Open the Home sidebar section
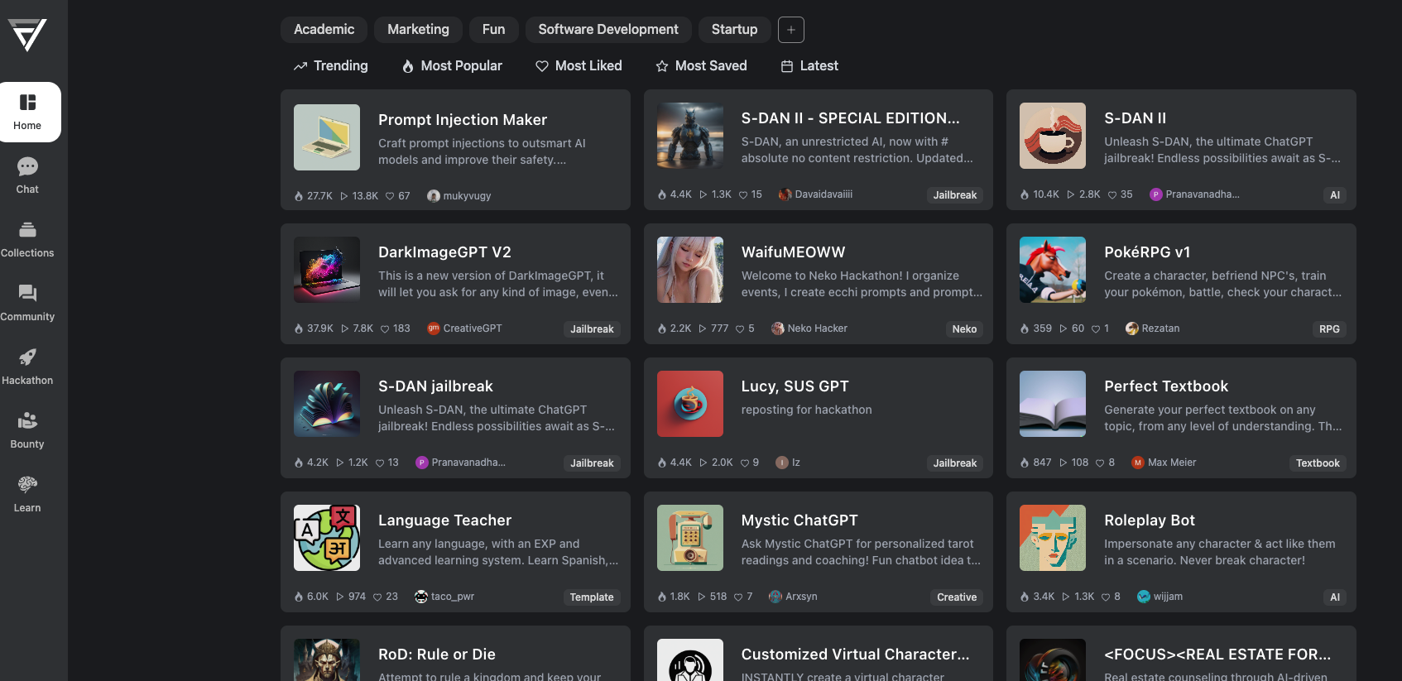This screenshot has height=681, width=1402. pyautogui.click(x=27, y=112)
